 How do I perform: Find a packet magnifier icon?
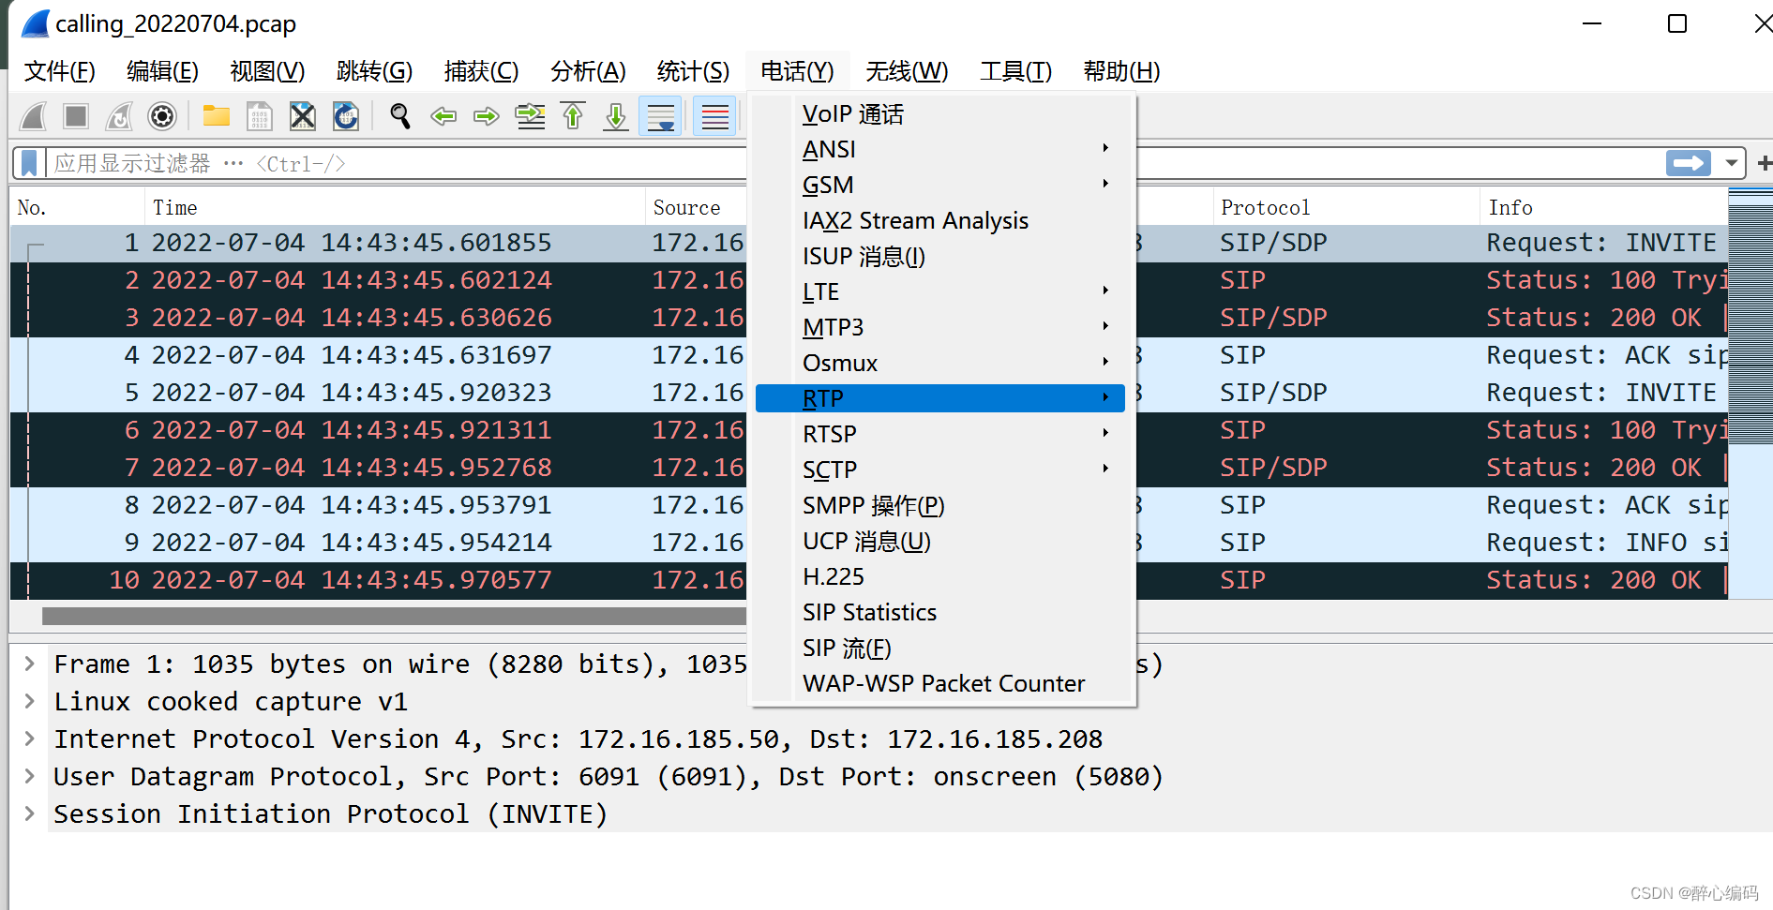[400, 116]
